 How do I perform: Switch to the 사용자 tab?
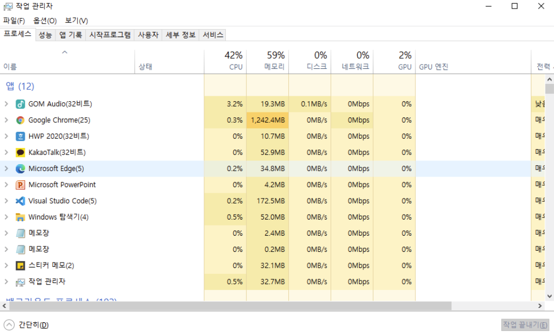148,35
